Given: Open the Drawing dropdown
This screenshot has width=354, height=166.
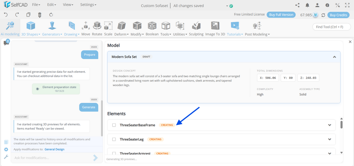Looking at the screenshot, I should (x=72, y=28).
